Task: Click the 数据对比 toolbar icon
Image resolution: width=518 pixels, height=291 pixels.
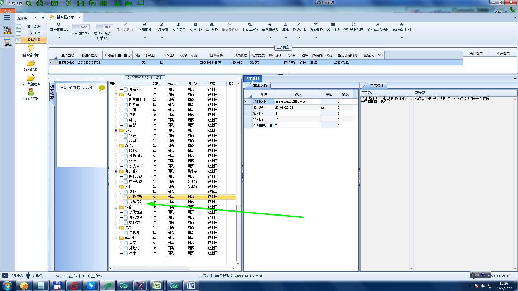Action: (299, 25)
